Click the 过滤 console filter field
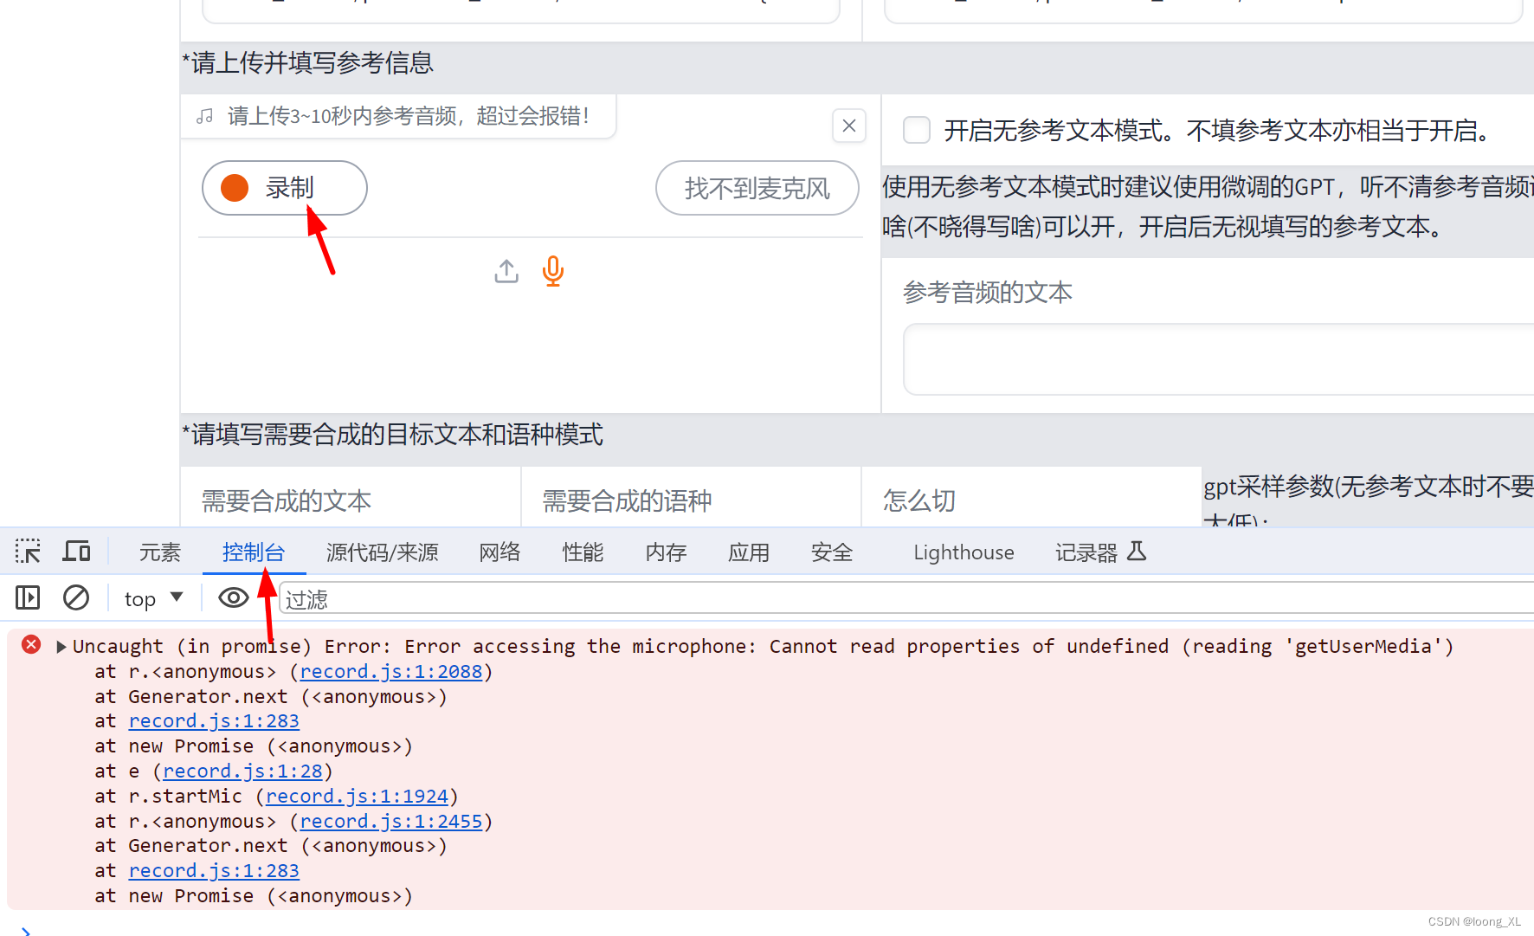 (x=906, y=599)
